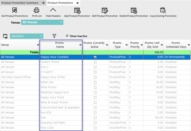Image resolution: width=191 pixels, height=131 pixels.
Task: Sort by Promo Unit Qty Sold header
Action: 153,45
